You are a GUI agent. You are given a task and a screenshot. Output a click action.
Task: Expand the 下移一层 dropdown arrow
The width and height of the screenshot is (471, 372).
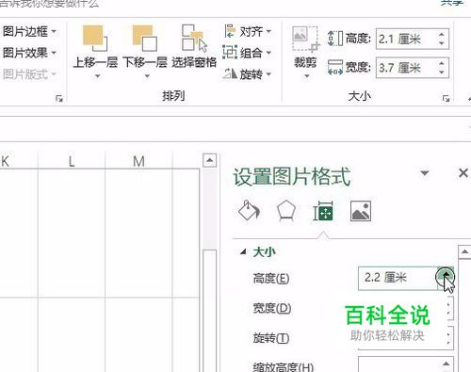pyautogui.click(x=147, y=76)
